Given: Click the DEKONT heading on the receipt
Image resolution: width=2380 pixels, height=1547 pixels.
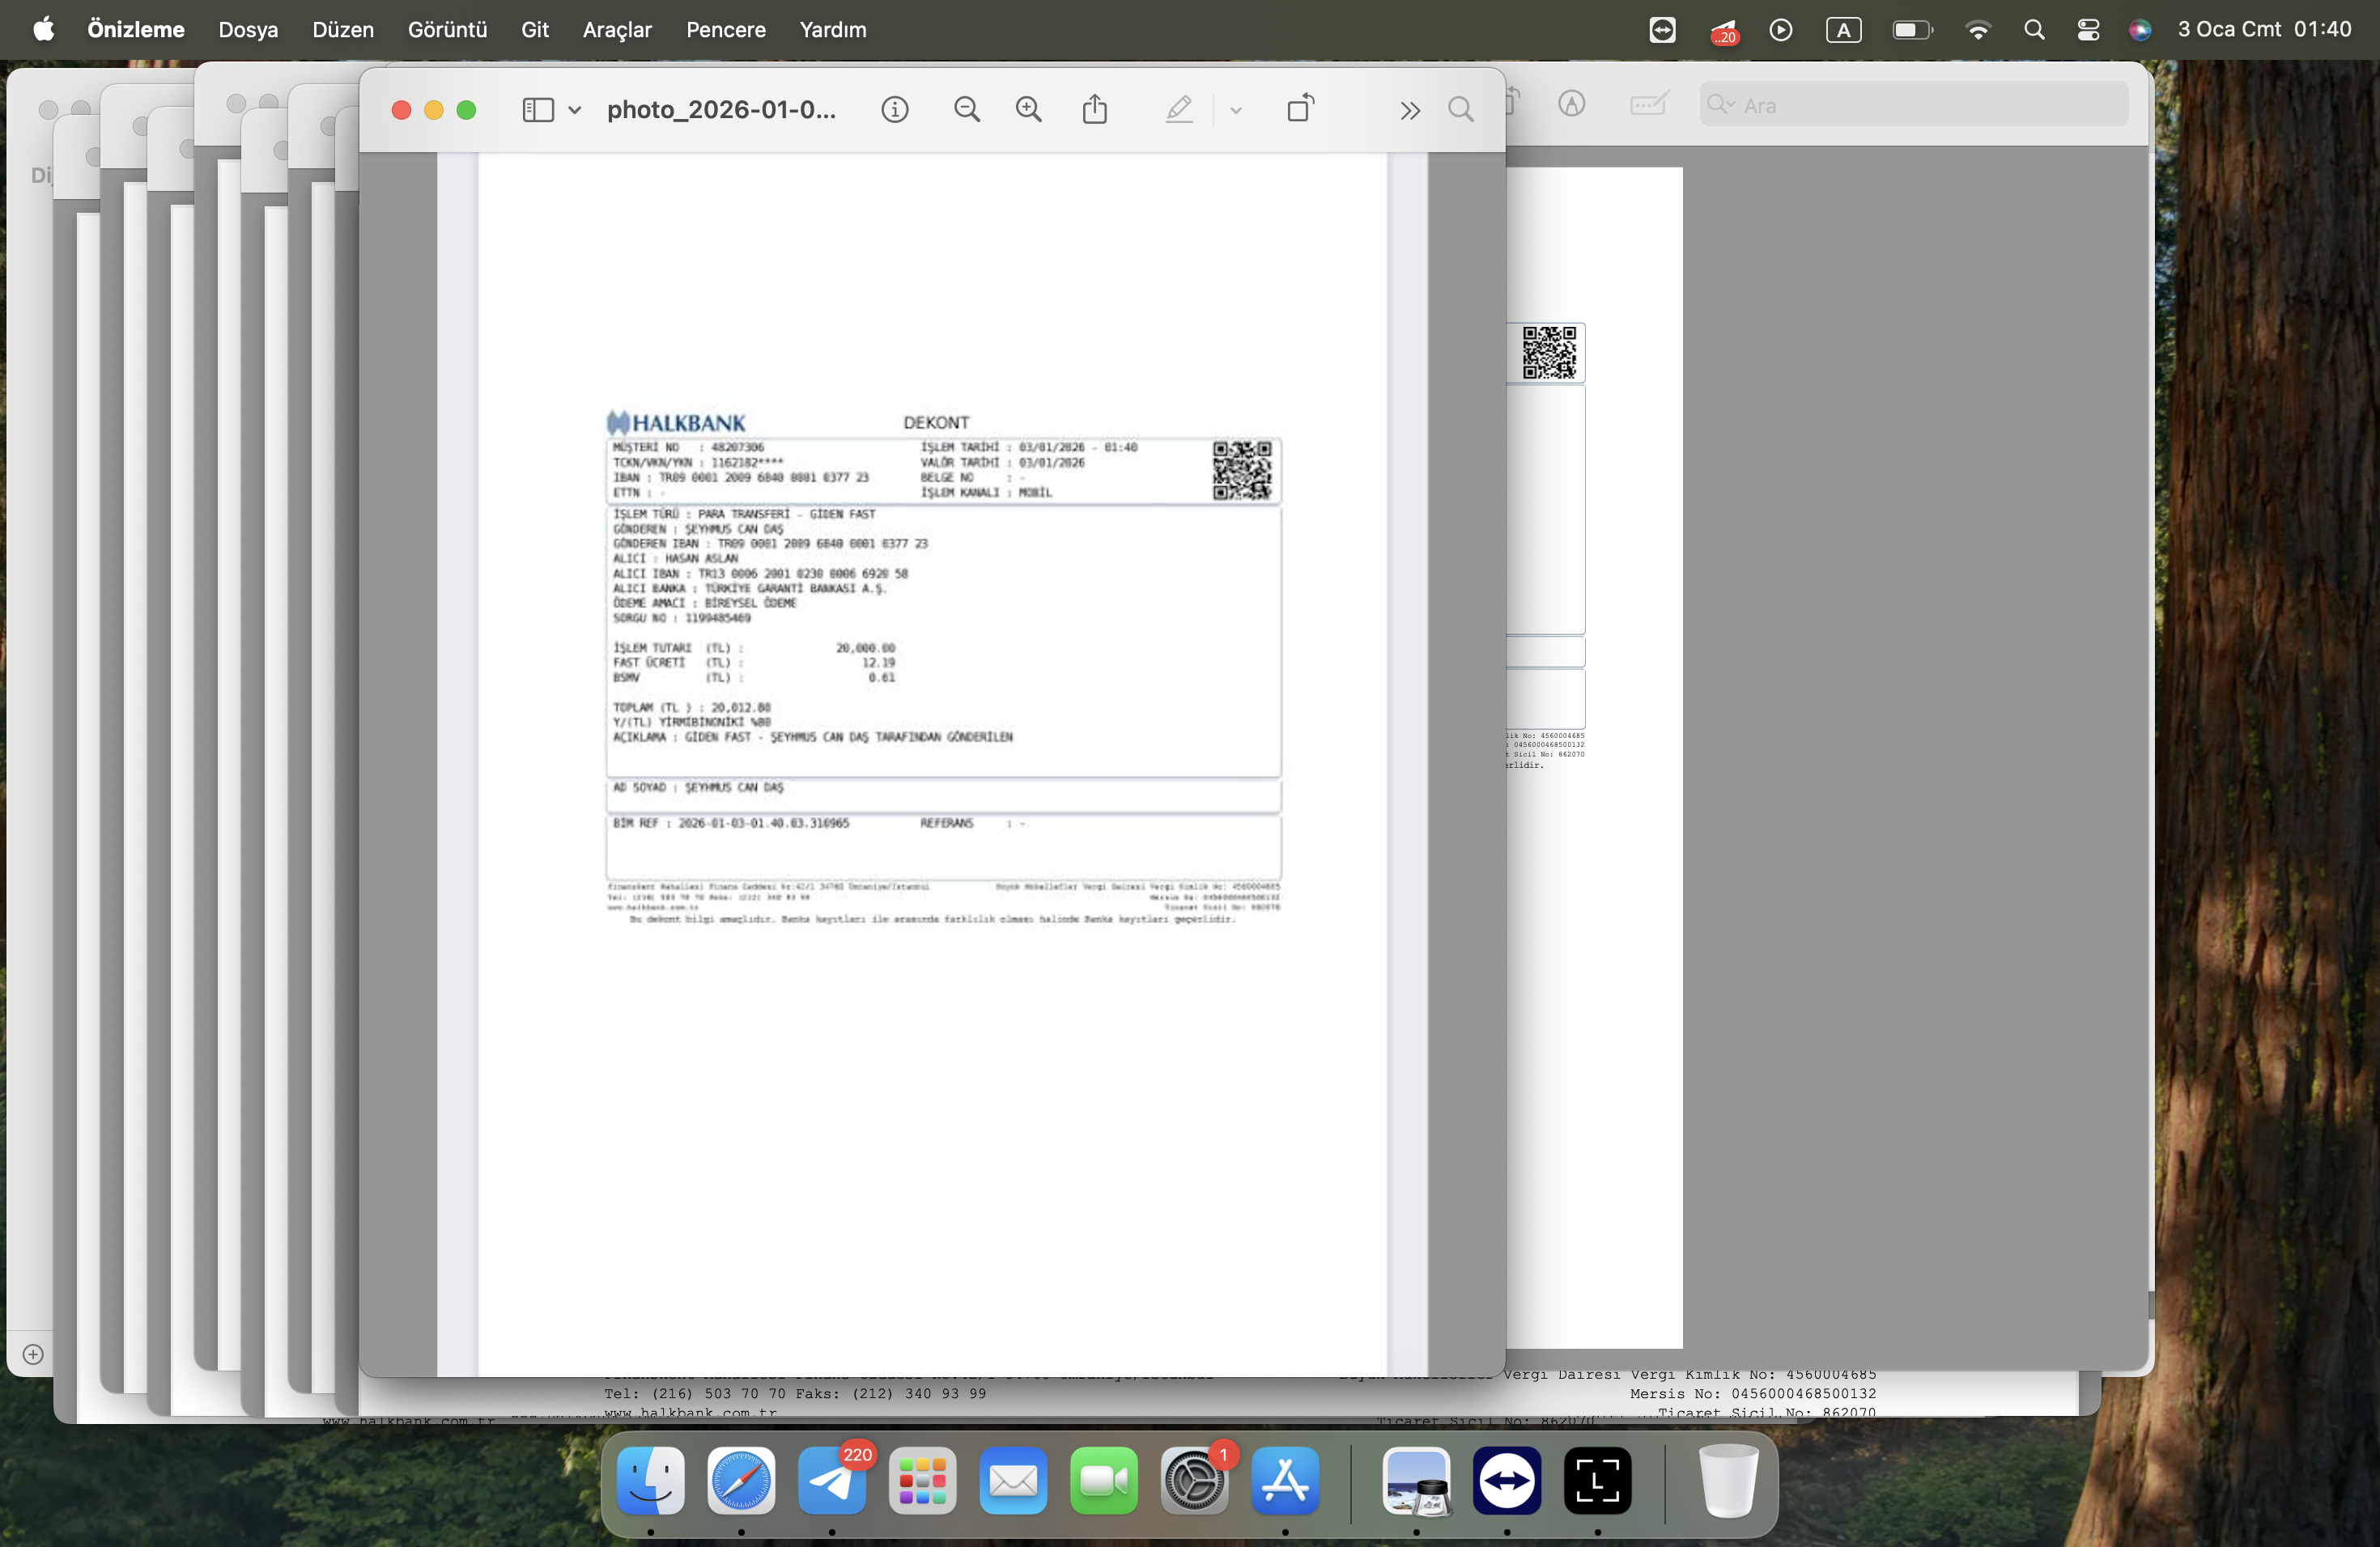Looking at the screenshot, I should click(936, 422).
